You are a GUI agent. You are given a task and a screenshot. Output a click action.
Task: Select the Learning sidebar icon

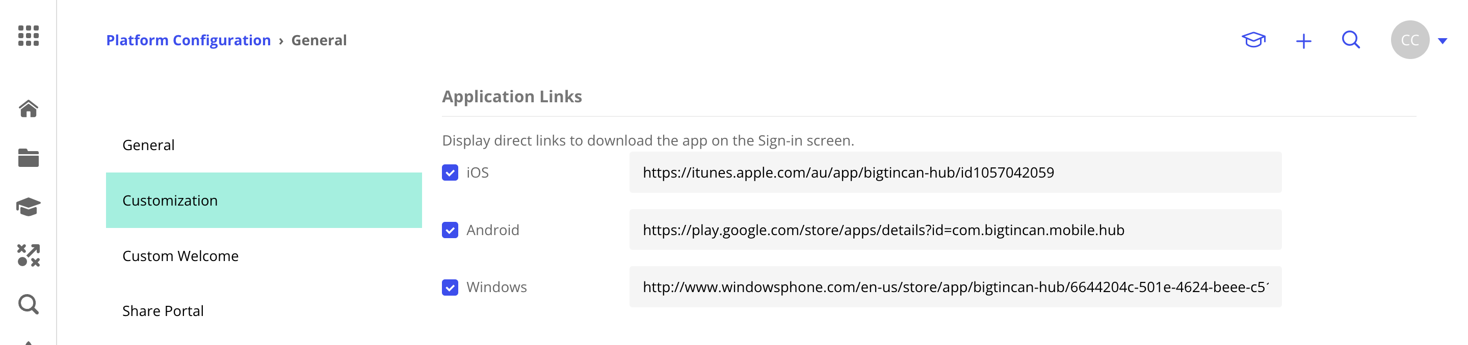[x=29, y=207]
